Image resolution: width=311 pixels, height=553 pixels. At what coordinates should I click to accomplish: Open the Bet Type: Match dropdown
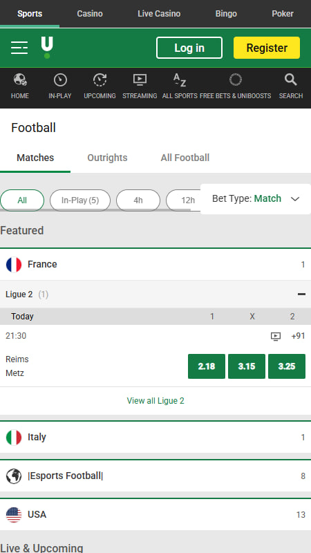[256, 199]
